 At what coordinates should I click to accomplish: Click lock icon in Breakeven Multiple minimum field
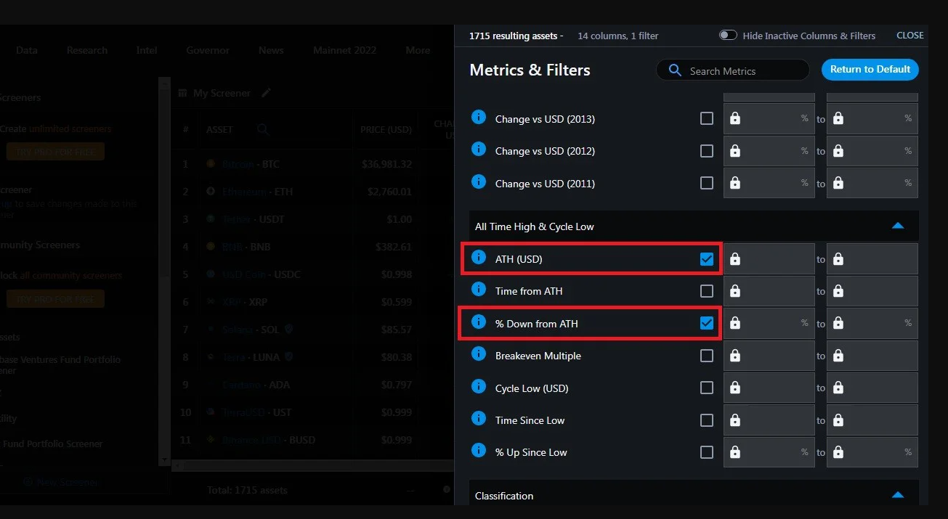click(735, 356)
